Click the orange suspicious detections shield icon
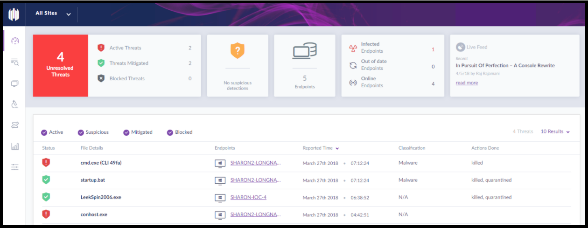Screen dimensions: 588x228 pyautogui.click(x=237, y=50)
